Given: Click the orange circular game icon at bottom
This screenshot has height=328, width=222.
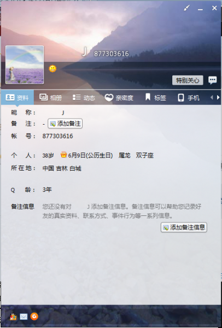Looking at the screenshot, I should coord(34,317).
